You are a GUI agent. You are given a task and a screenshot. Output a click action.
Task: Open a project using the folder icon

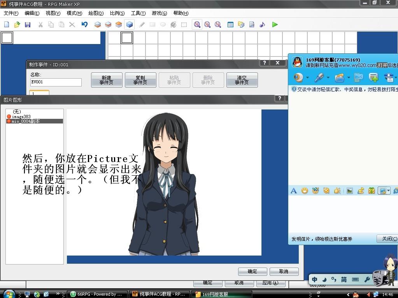pyautogui.click(x=17, y=25)
